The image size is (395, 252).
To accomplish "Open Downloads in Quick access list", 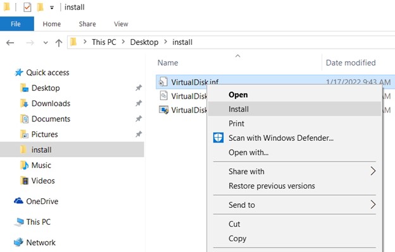I will [51, 104].
